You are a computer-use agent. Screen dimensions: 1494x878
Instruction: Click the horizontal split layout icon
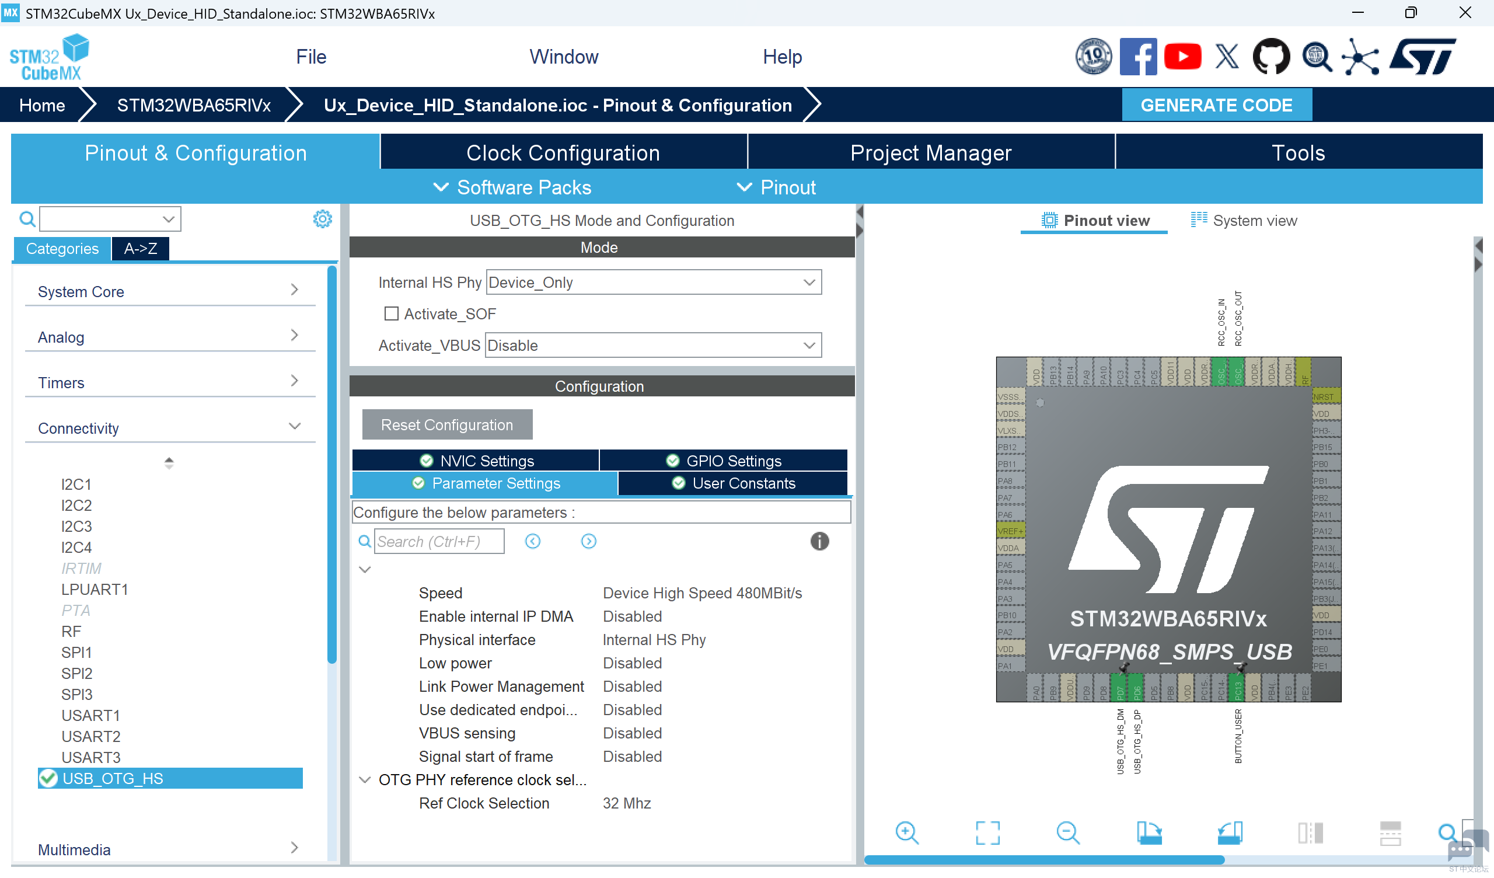pos(1390,833)
